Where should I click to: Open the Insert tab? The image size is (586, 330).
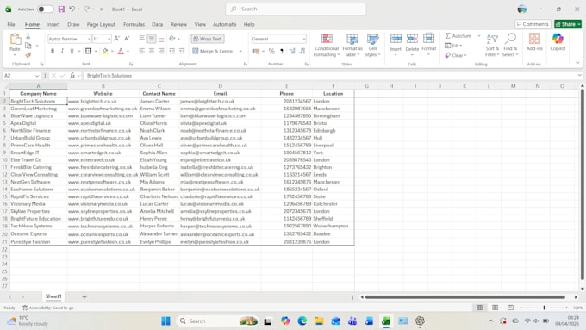pyautogui.click(x=53, y=24)
